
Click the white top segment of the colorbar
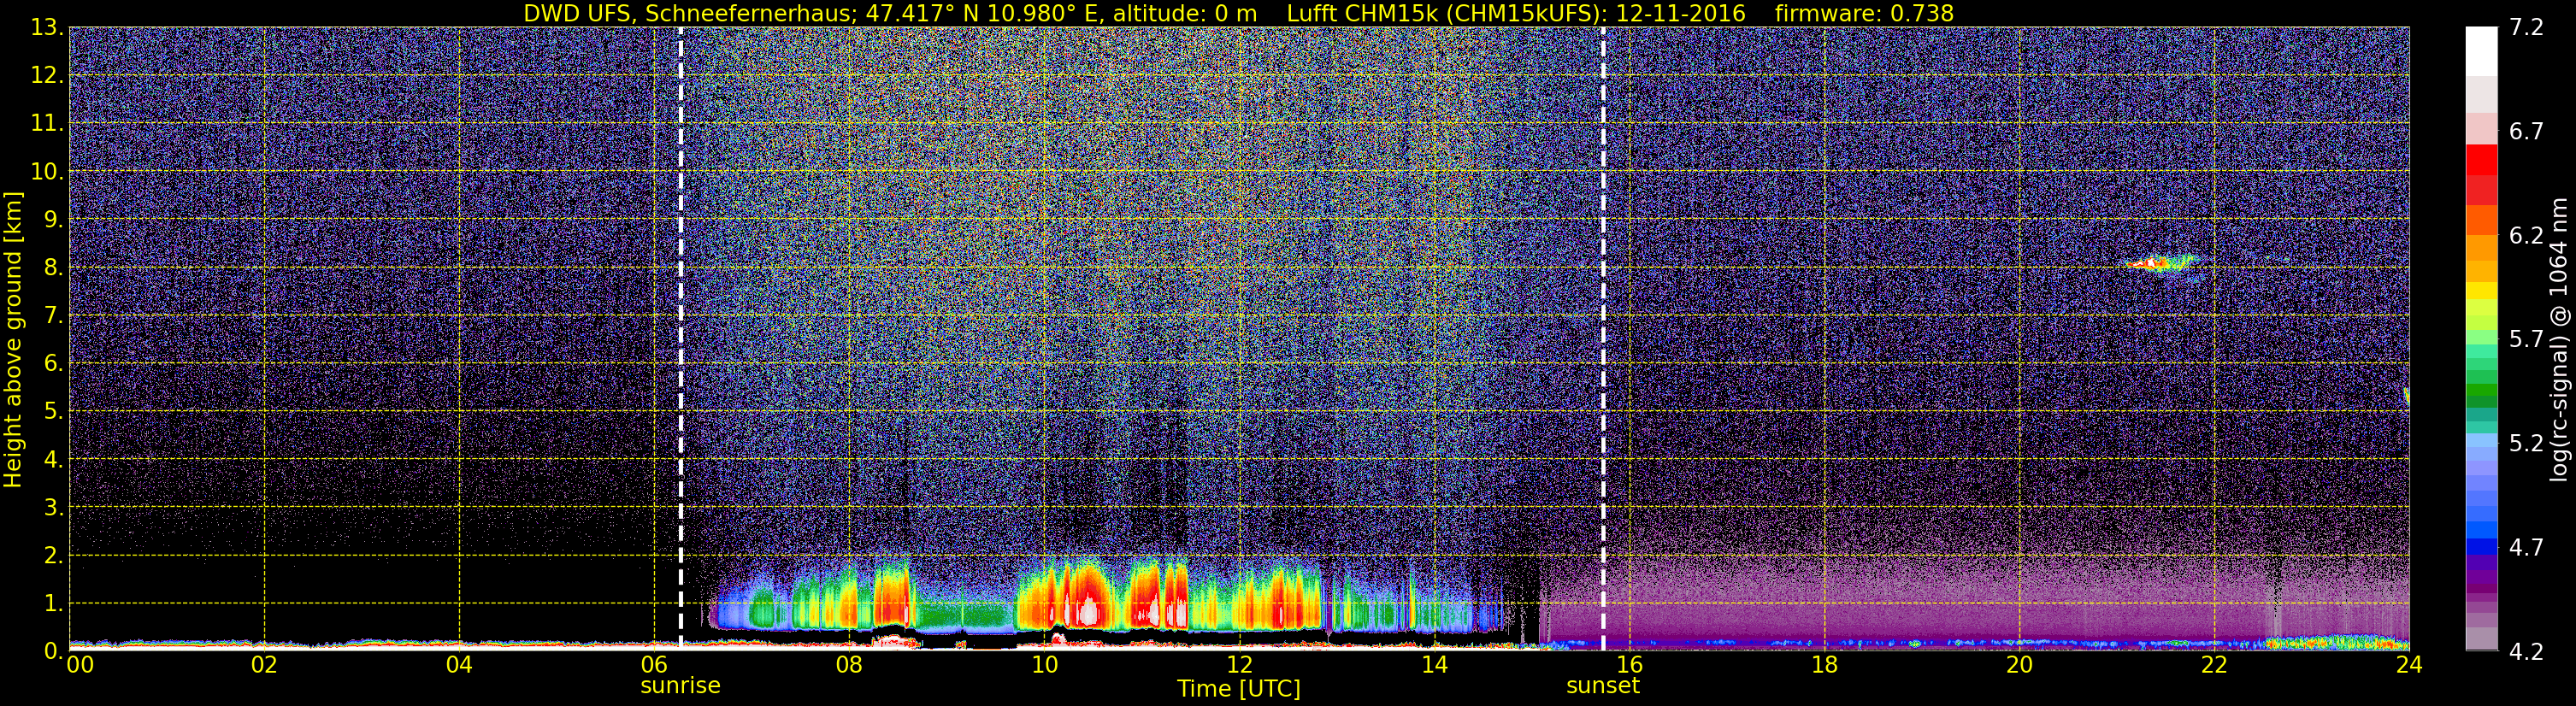point(2481,52)
